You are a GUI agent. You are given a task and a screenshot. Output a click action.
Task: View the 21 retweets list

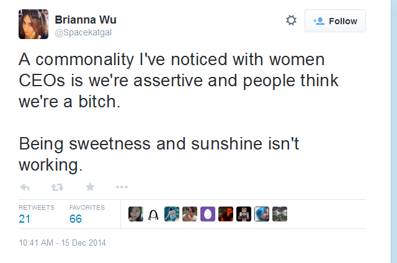point(37,214)
